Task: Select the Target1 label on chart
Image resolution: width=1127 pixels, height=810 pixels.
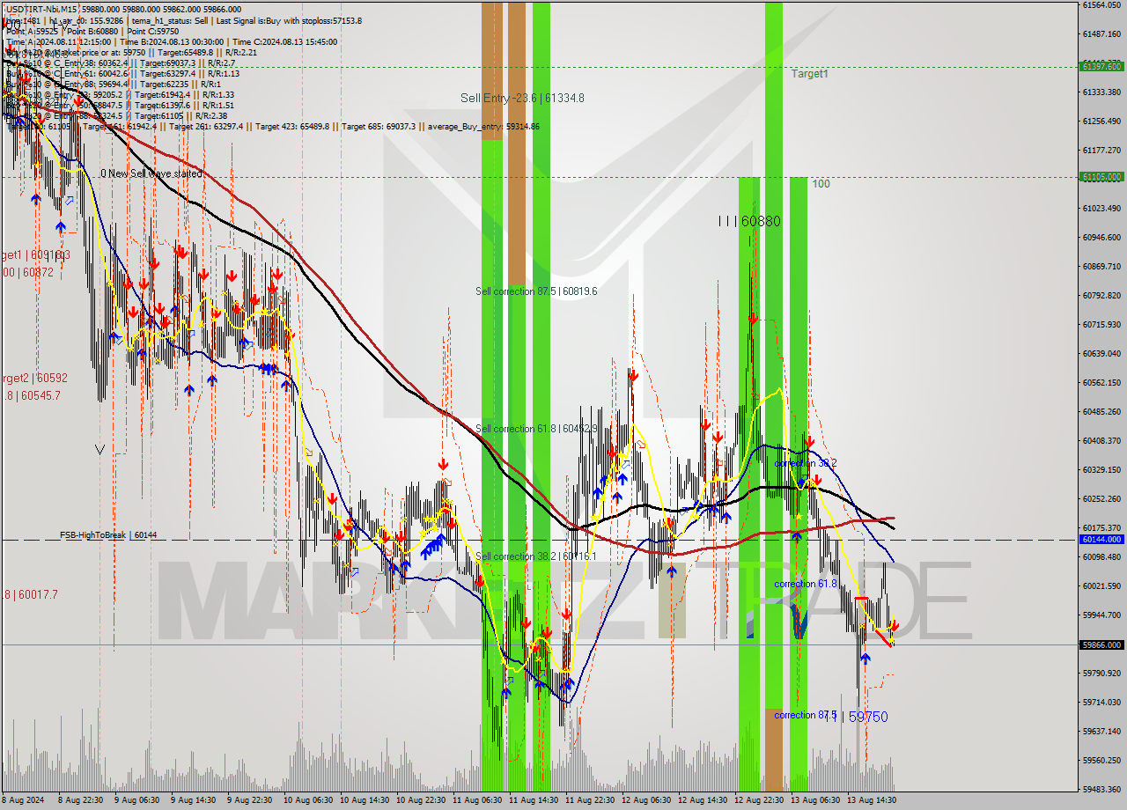Action: point(809,74)
